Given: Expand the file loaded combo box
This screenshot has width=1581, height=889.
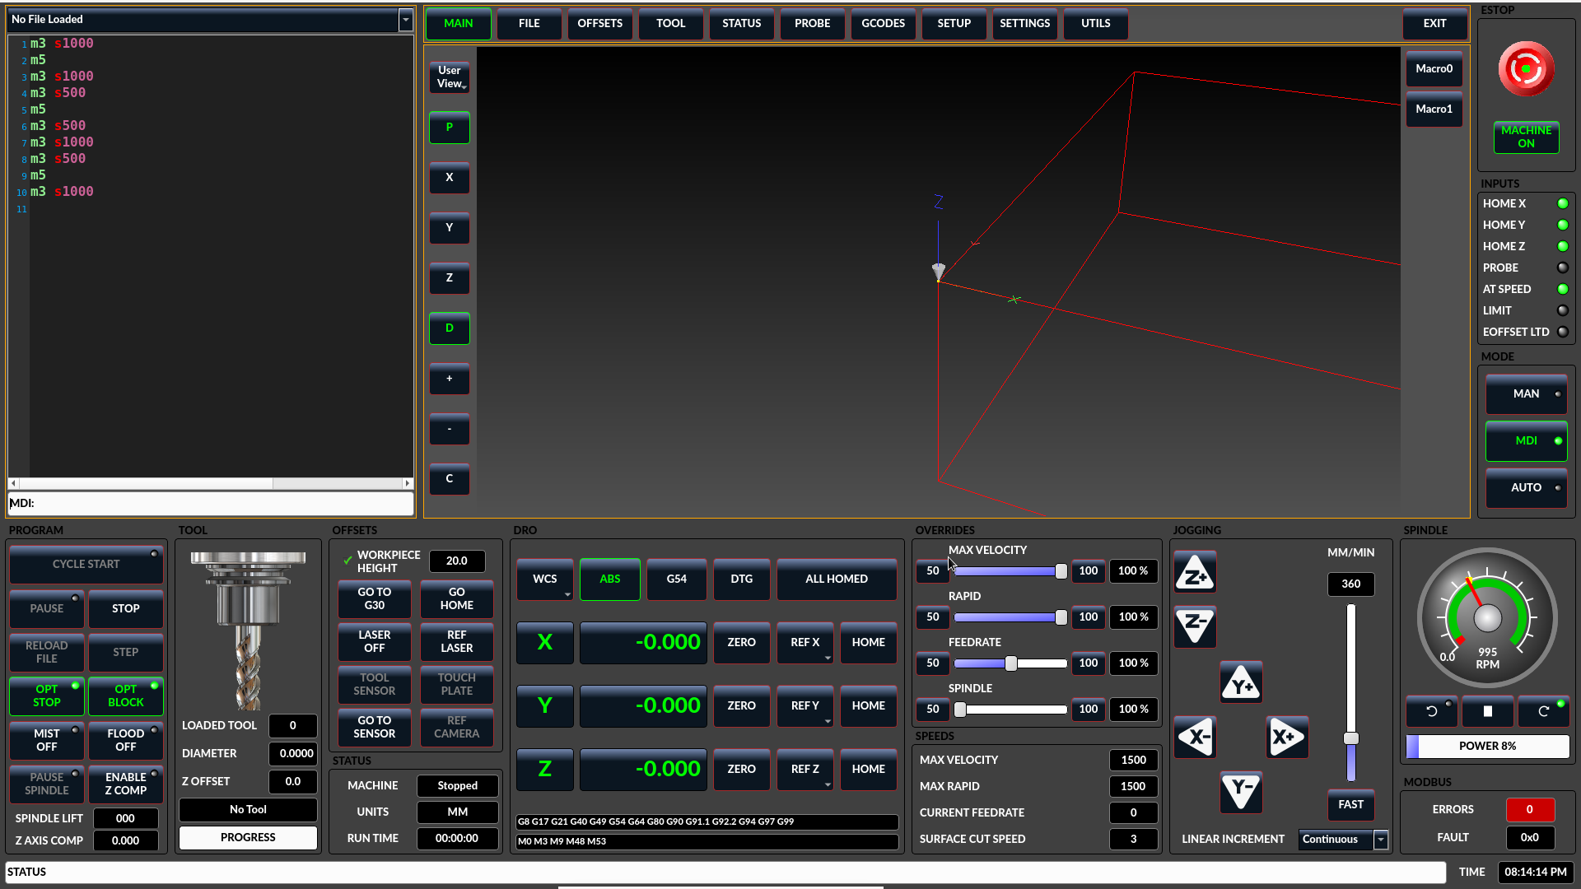Looking at the screenshot, I should 405,20.
